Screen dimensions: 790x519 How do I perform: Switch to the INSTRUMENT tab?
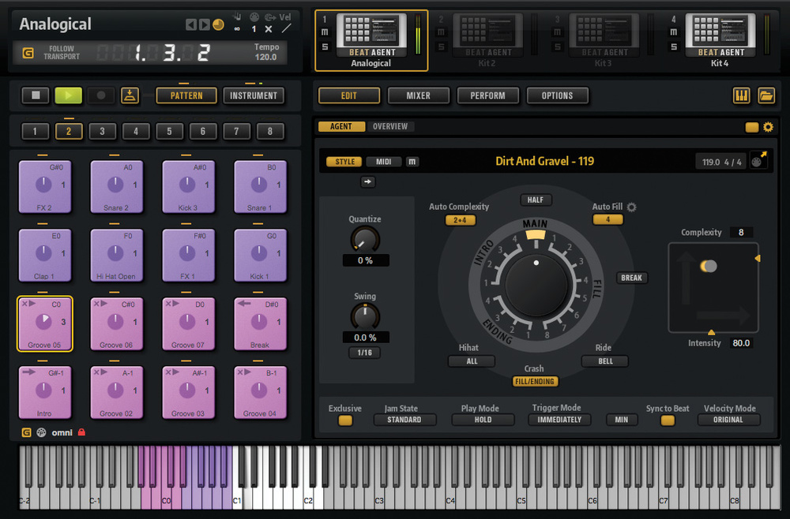tap(254, 95)
